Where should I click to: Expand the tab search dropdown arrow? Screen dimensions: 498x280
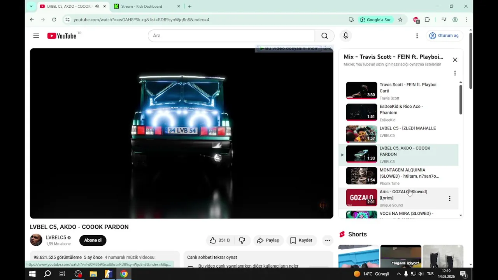click(x=31, y=6)
